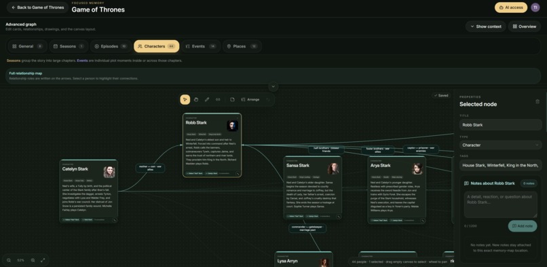547x267 pixels.
Task: Select the Sansa Stark card title
Action: (x=297, y=166)
